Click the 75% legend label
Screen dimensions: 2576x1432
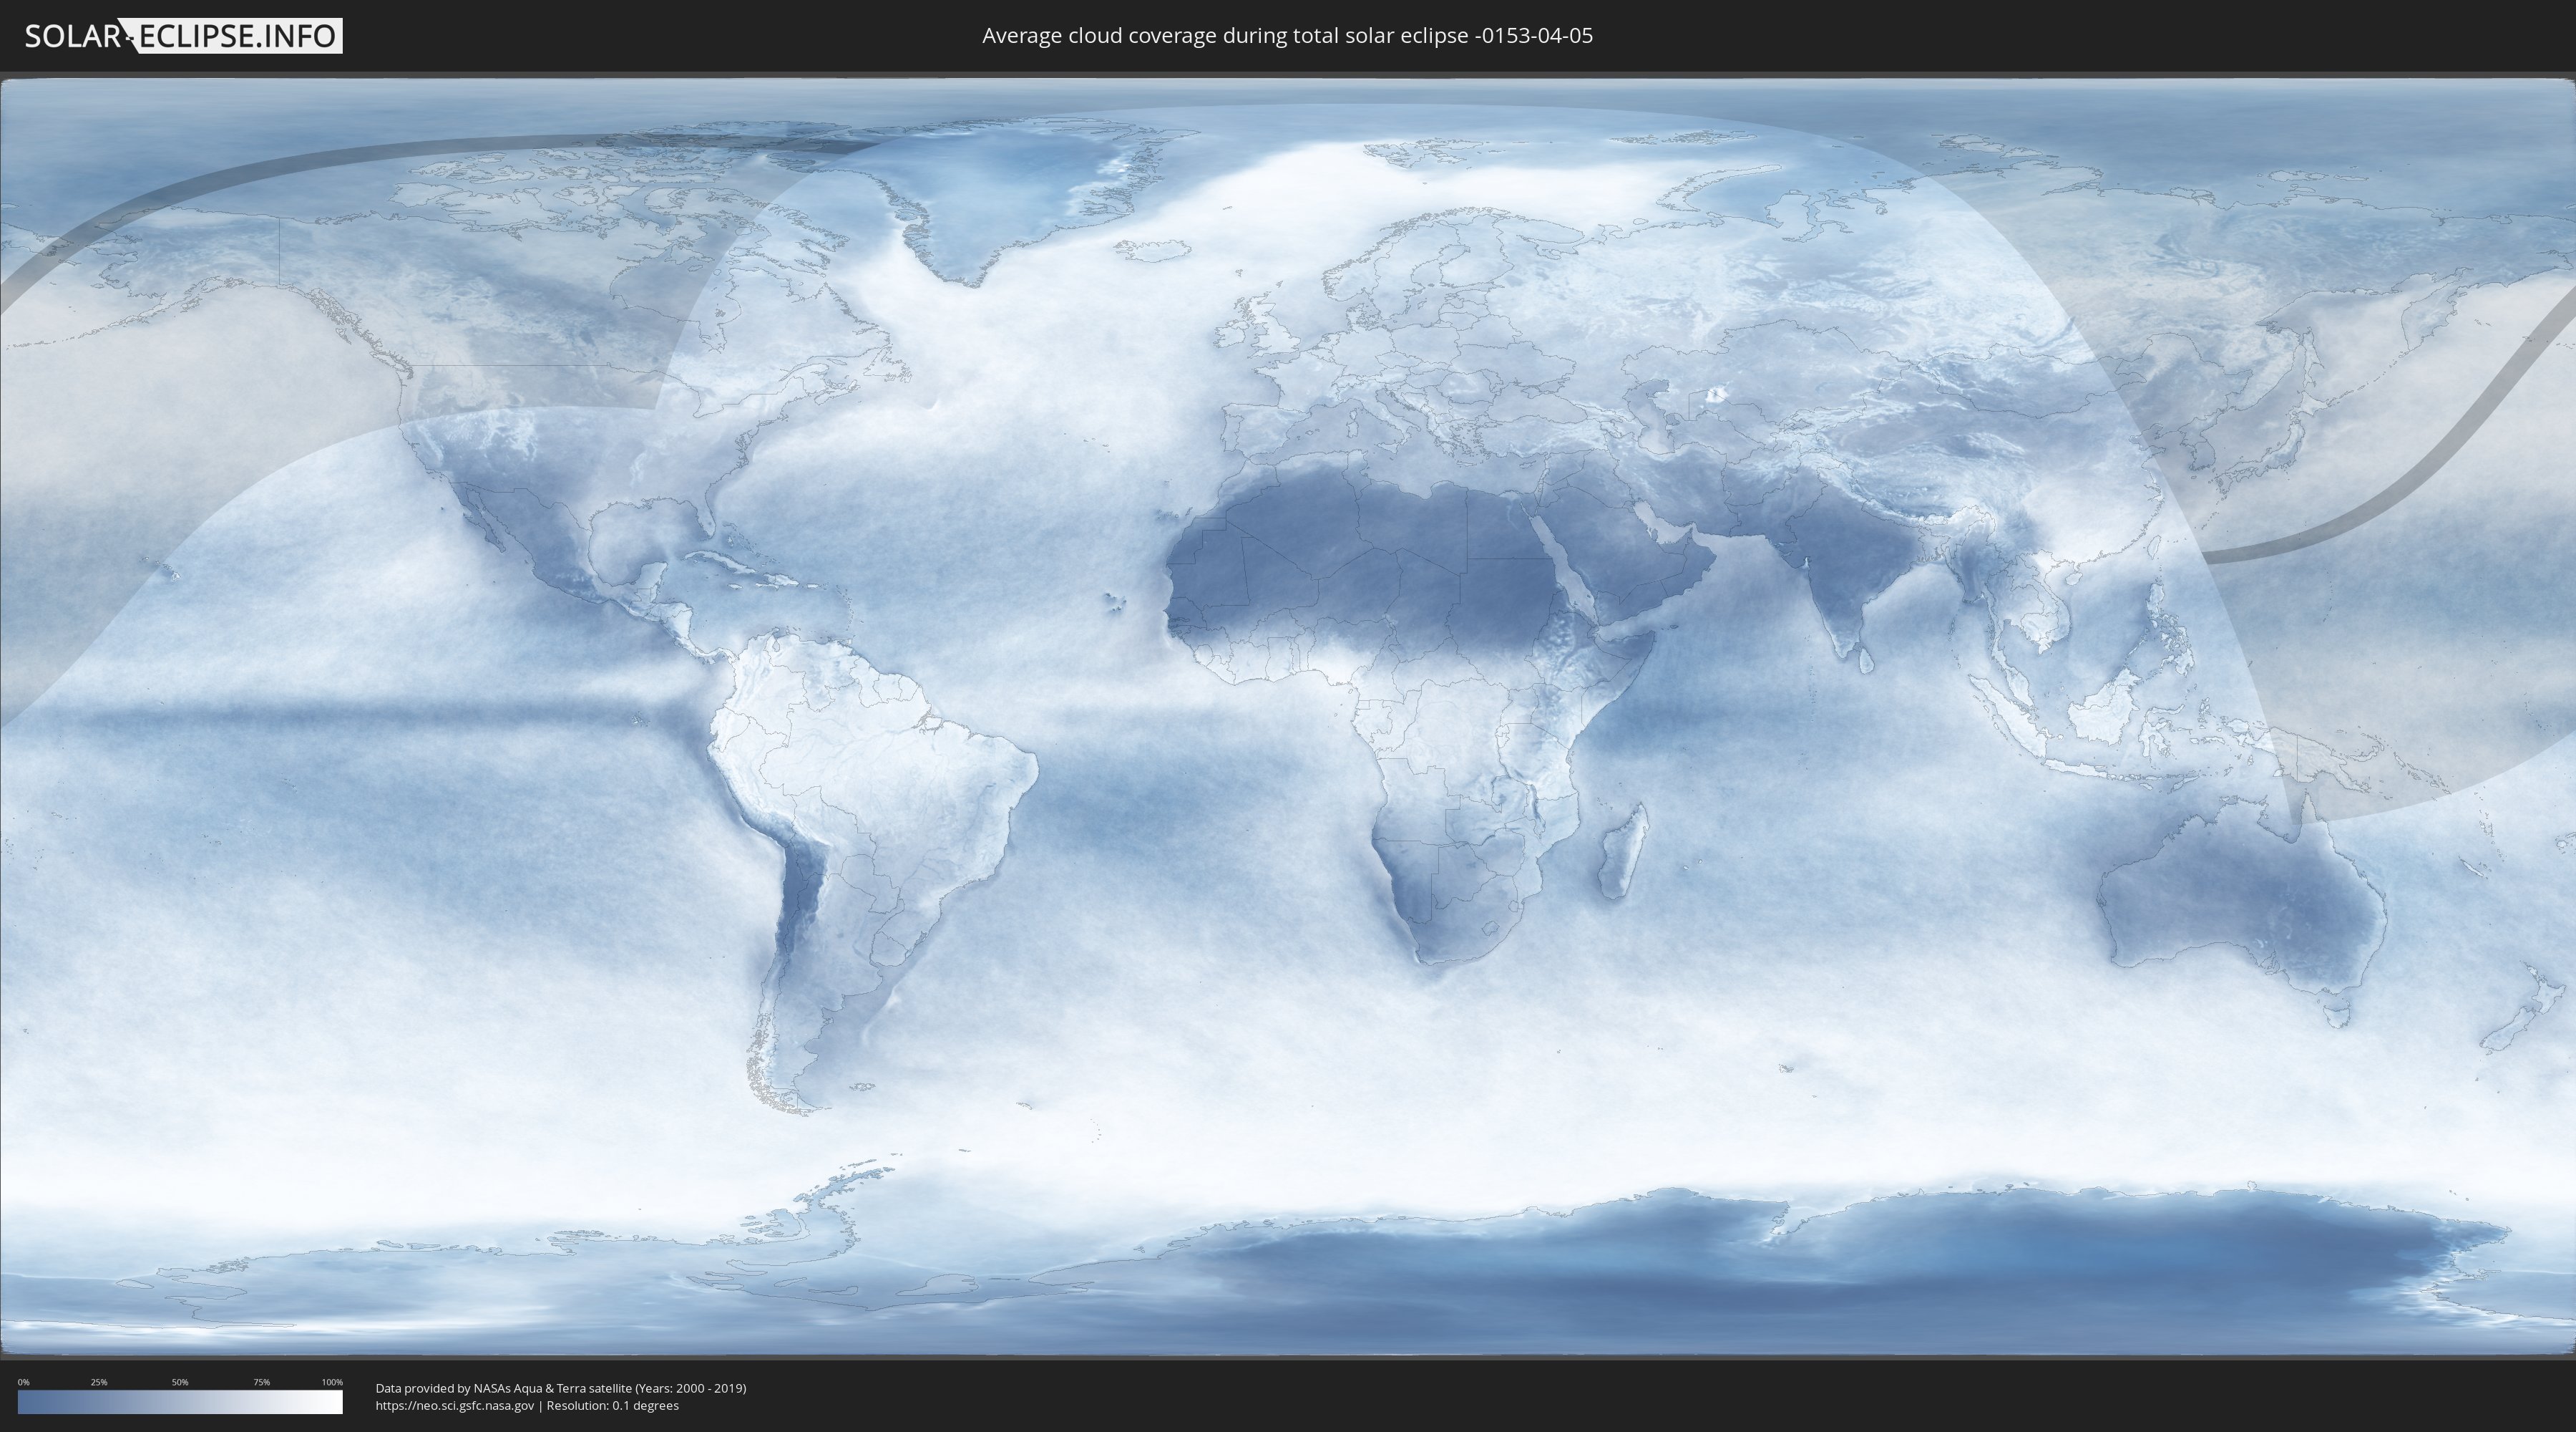click(x=261, y=1382)
